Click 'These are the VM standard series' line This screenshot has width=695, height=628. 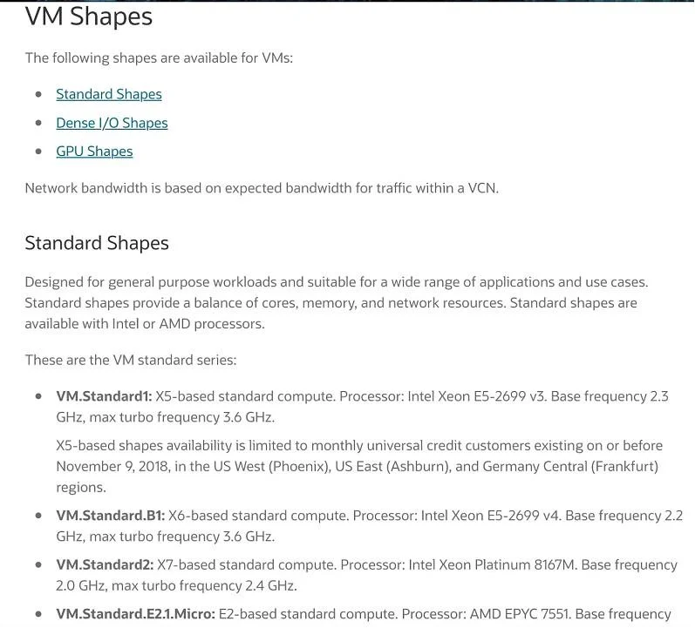(131, 360)
